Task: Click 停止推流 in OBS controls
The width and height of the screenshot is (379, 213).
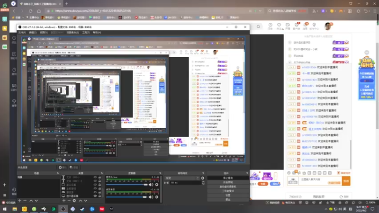Action: pos(228,178)
